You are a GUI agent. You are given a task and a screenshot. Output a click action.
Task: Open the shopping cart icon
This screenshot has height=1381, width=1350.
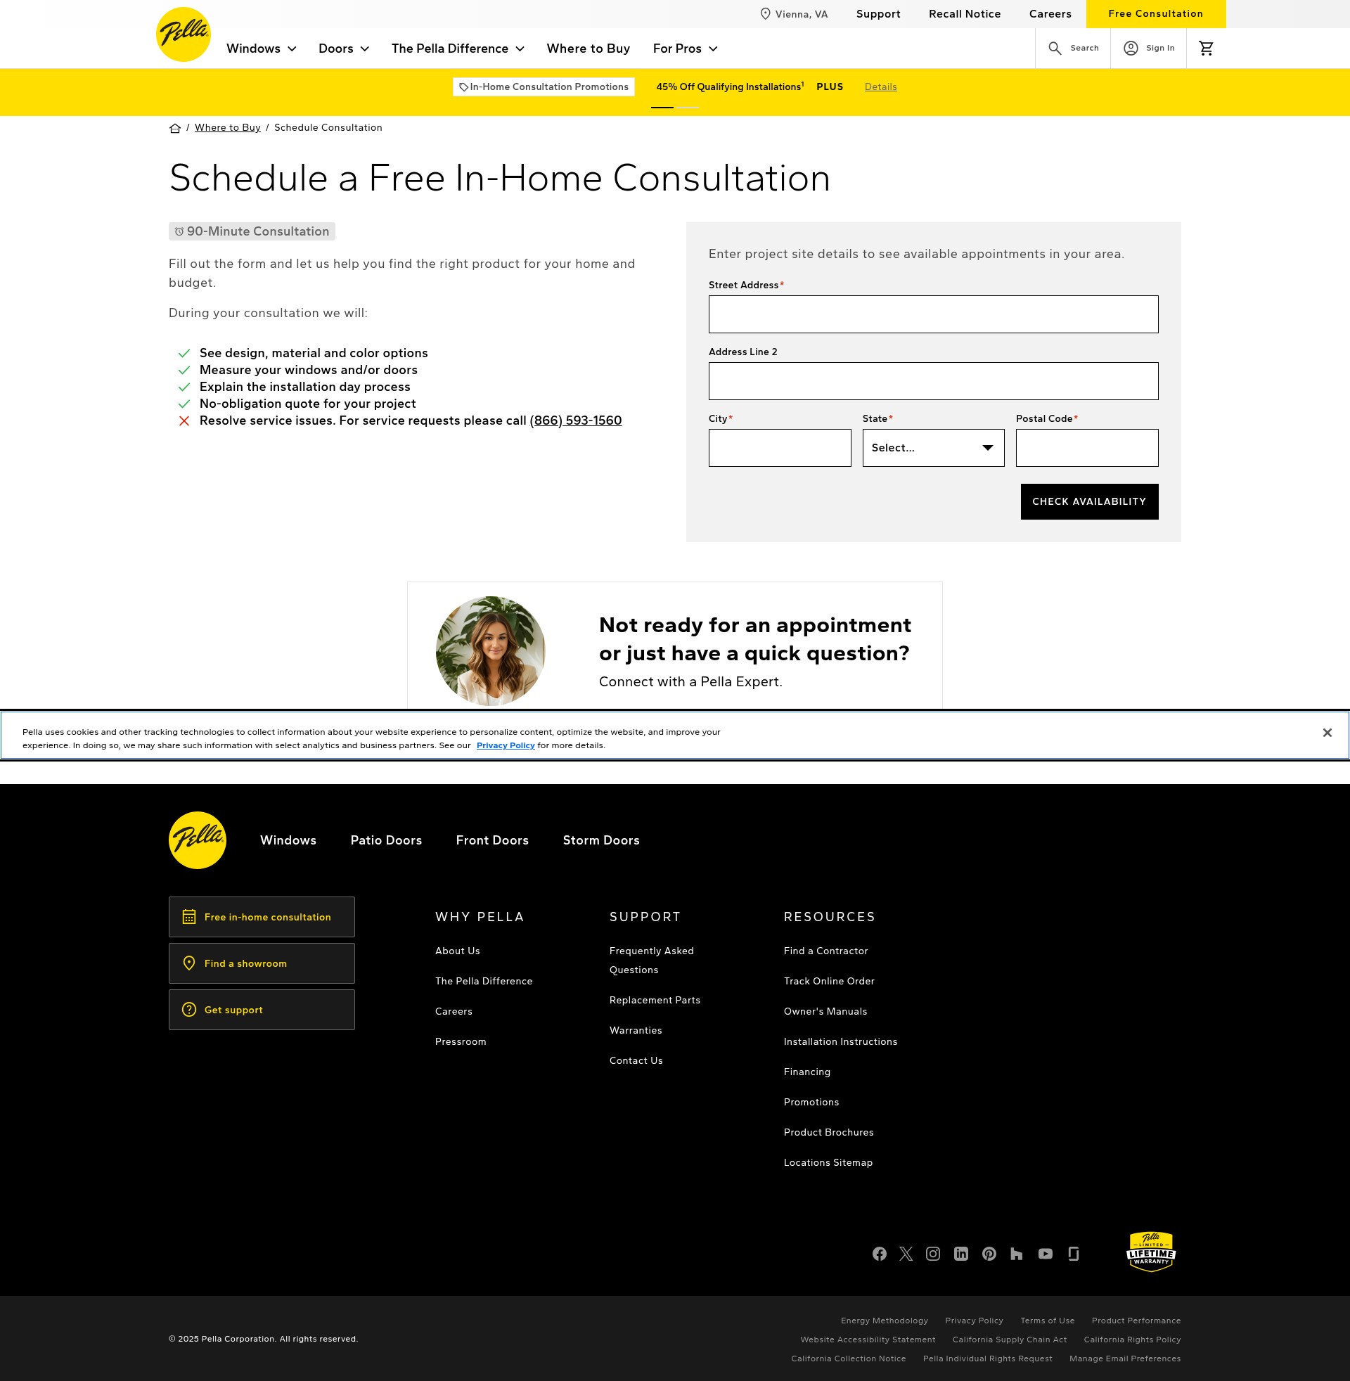(1206, 49)
